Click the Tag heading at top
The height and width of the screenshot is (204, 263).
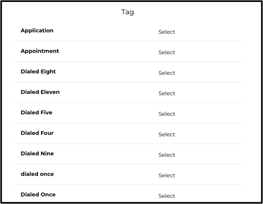coord(127,12)
